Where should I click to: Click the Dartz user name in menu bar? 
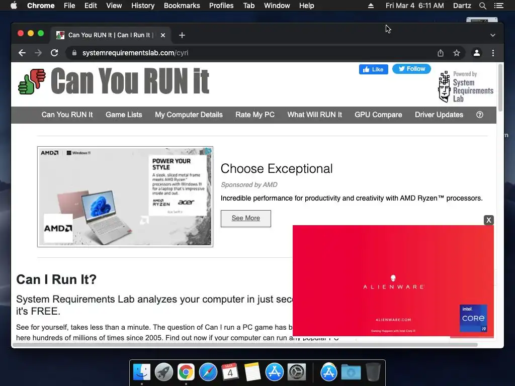click(x=462, y=6)
